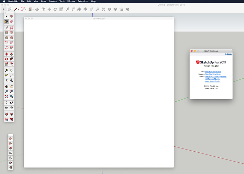Activate the Orbit tool in the tool palette

[x=6, y=87]
